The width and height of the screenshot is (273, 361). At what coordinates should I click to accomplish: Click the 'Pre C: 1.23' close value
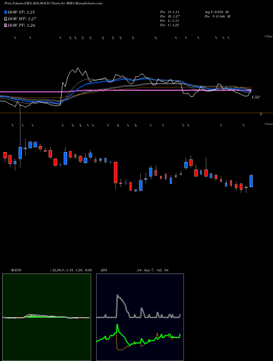[170, 25]
